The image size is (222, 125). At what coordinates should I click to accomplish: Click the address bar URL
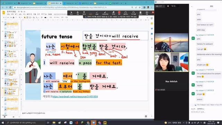point(61,7)
